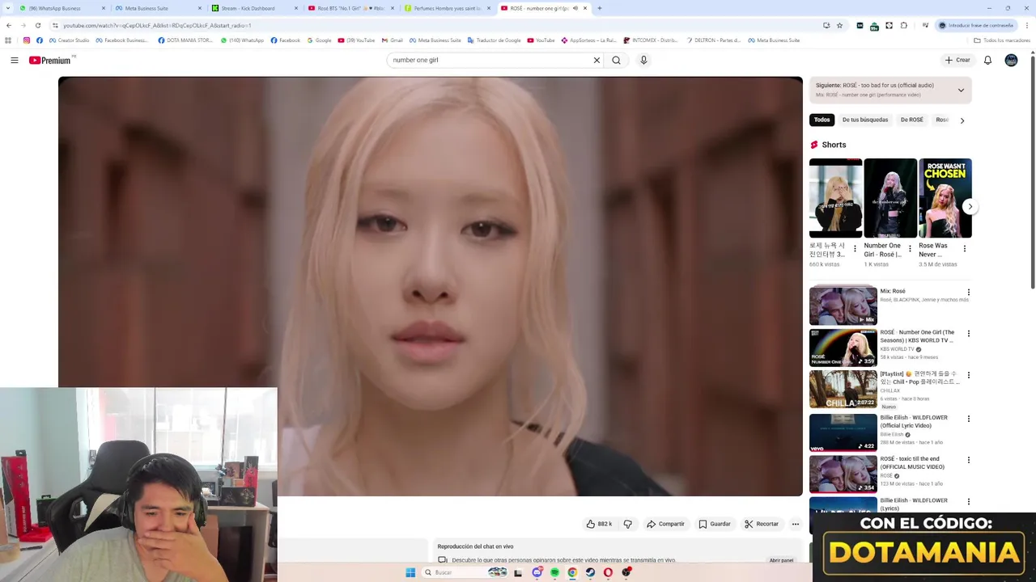This screenshot has width=1036, height=582.
Task: Run the search with the magnifier button
Action: click(616, 60)
